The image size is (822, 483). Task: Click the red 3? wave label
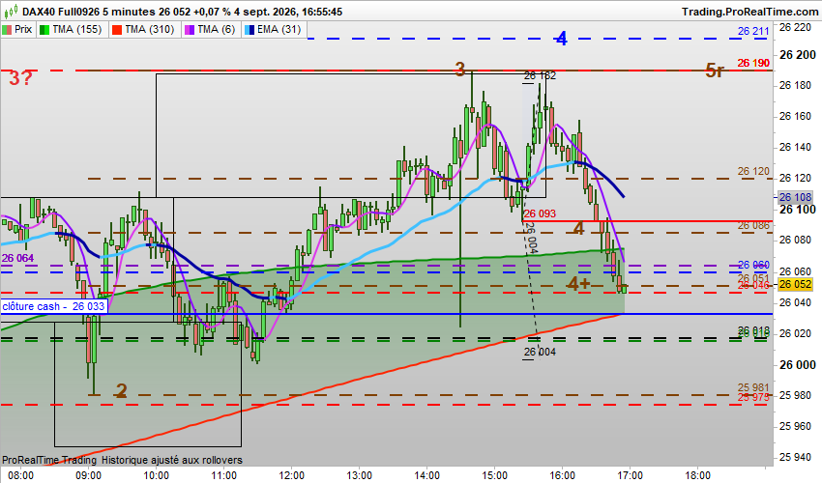(21, 78)
